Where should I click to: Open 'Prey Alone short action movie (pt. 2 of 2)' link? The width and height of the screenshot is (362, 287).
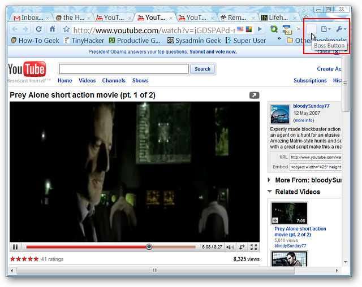point(300,232)
